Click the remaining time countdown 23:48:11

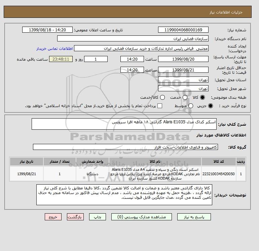61,59
